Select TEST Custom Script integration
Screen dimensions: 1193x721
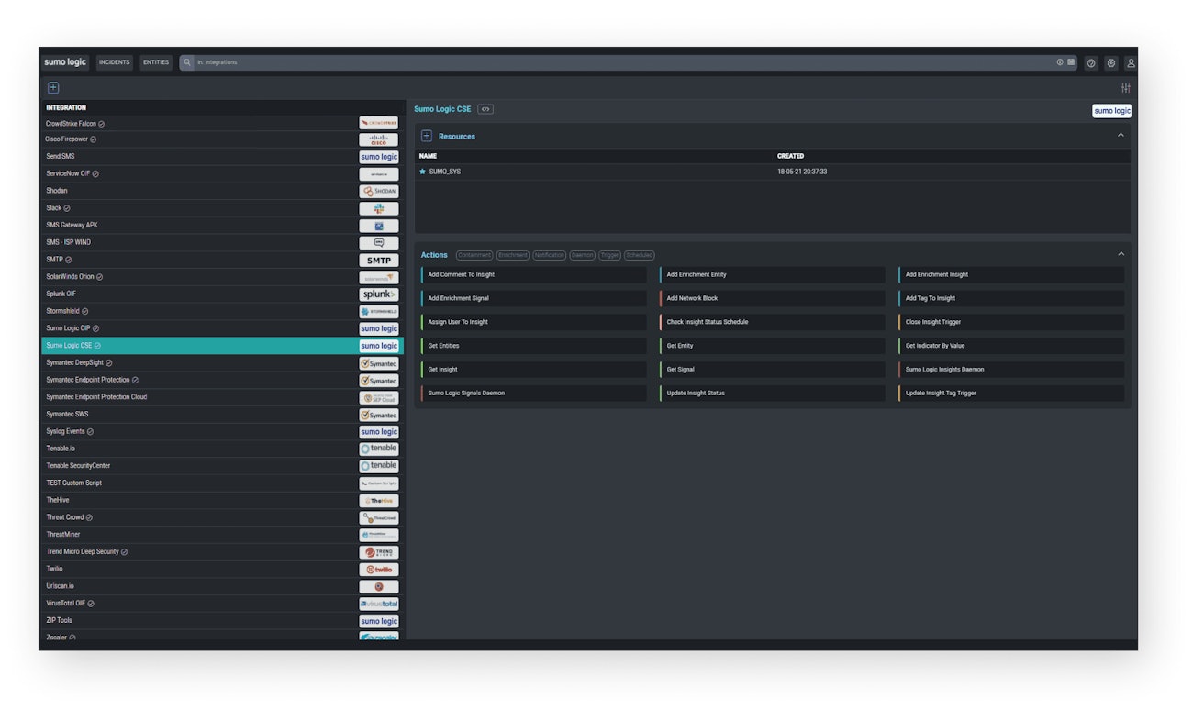(x=222, y=483)
